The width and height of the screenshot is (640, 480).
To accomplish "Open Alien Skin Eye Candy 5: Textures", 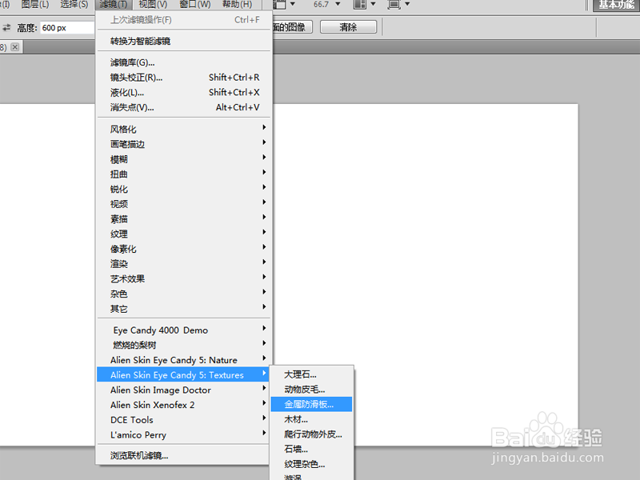I will click(x=184, y=374).
